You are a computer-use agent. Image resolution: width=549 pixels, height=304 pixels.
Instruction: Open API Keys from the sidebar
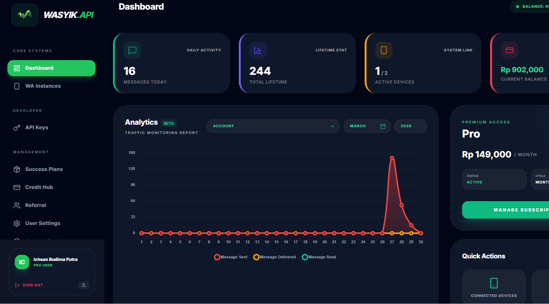37,128
